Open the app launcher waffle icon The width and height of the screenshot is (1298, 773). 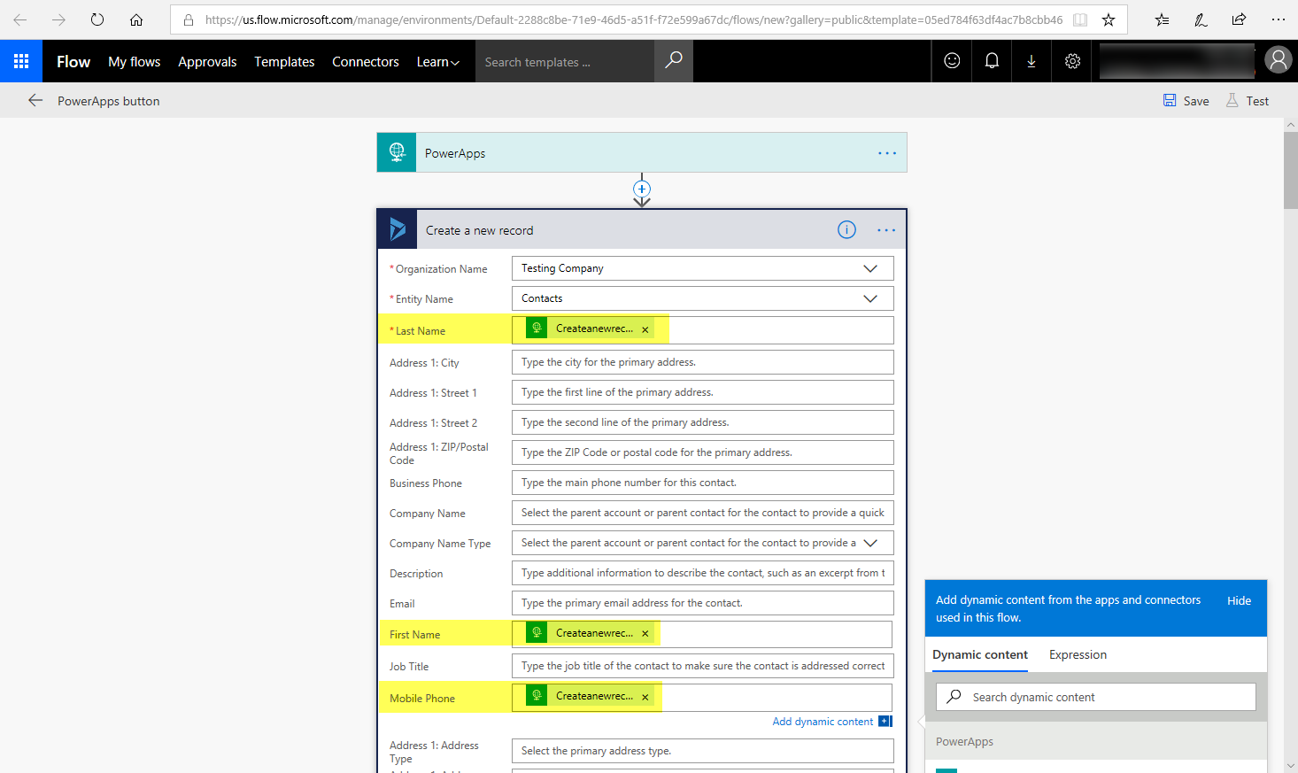click(21, 61)
